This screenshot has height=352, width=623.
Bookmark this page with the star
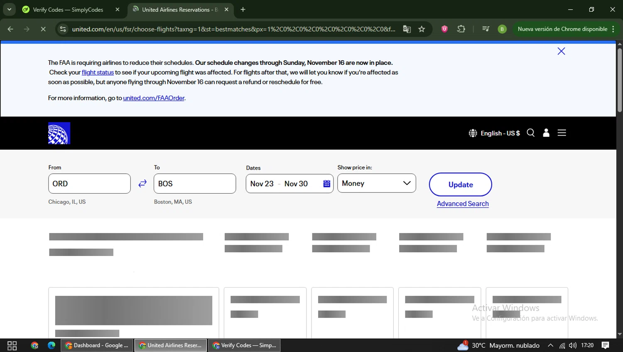[422, 29]
